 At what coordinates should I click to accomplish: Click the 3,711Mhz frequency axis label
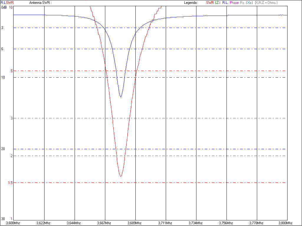point(166,223)
